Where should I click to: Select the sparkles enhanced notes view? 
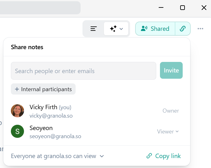pyautogui.click(x=113, y=29)
